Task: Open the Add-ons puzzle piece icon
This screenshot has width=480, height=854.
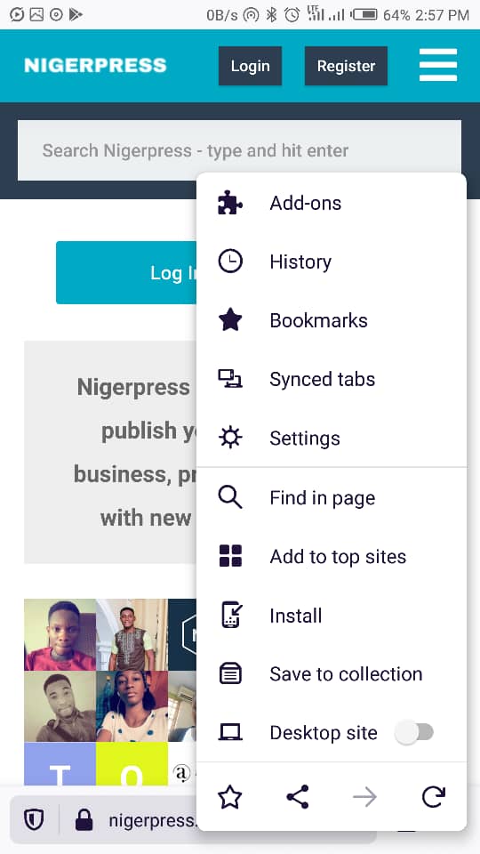Action: pyautogui.click(x=229, y=203)
